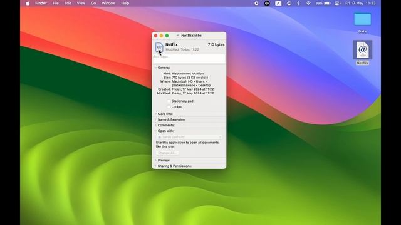Click the date and time clock
The height and width of the screenshot is (225, 401).
click(x=360, y=3)
